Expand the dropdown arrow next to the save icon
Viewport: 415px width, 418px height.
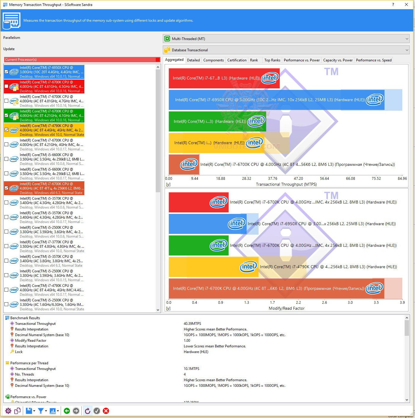click(x=34, y=411)
